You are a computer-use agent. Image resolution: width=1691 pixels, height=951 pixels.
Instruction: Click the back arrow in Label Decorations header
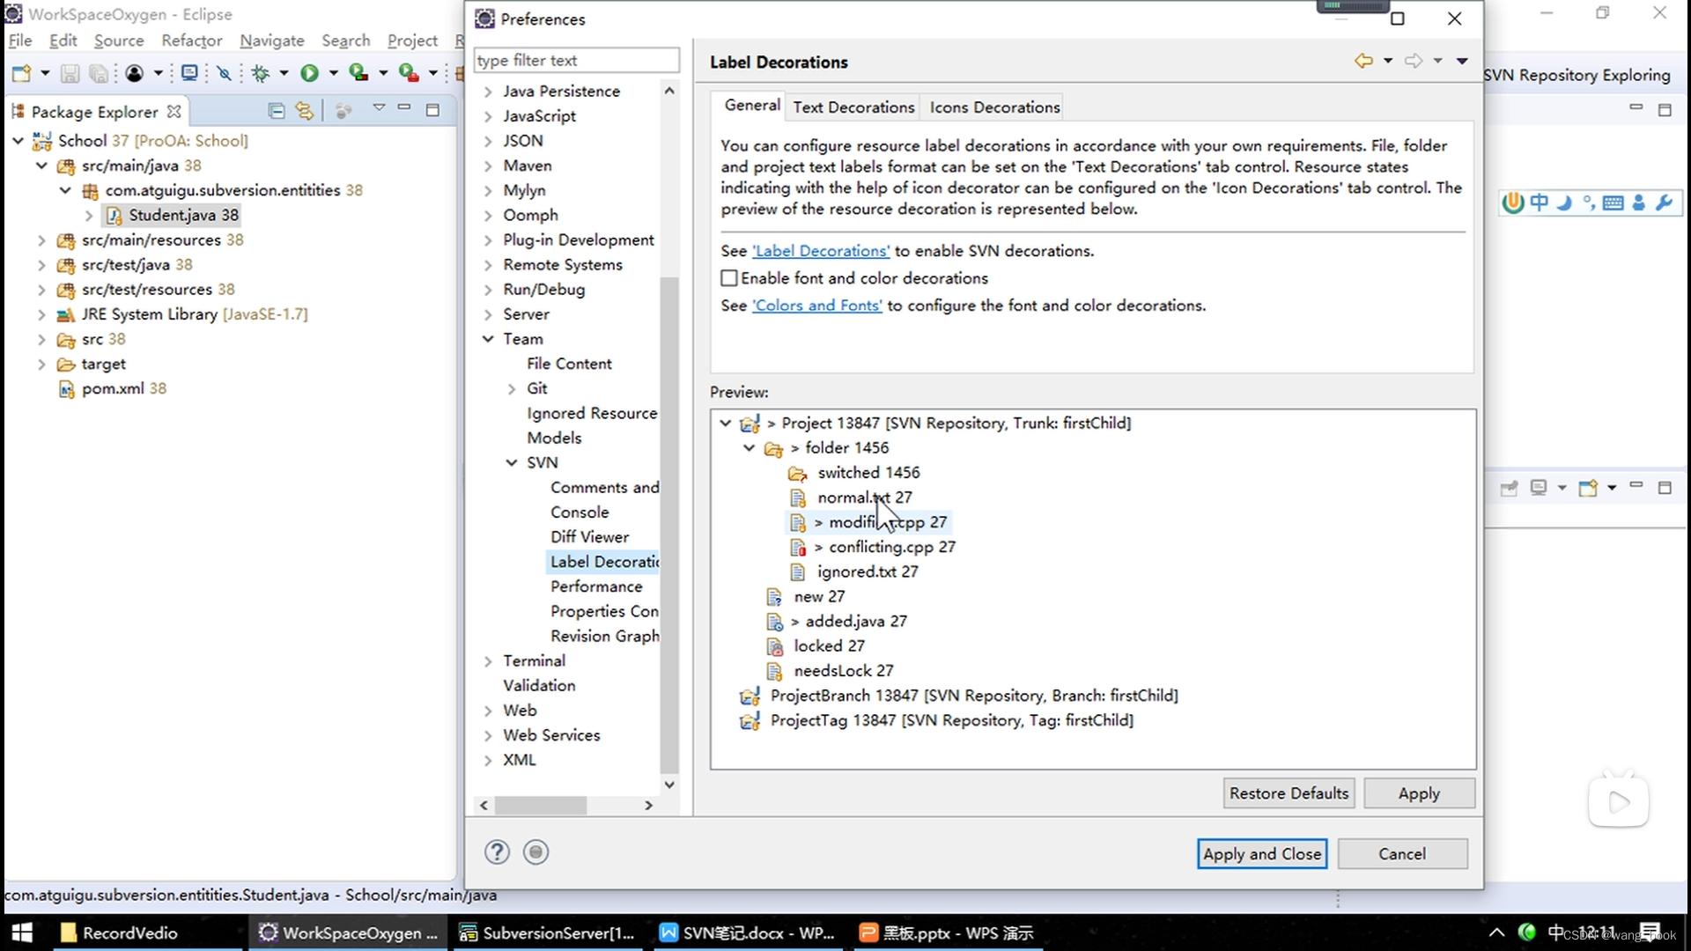(x=1363, y=61)
